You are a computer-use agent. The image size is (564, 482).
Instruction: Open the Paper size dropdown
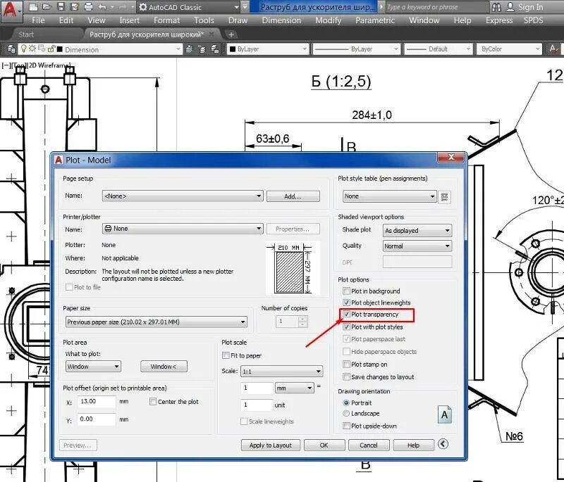click(x=157, y=322)
